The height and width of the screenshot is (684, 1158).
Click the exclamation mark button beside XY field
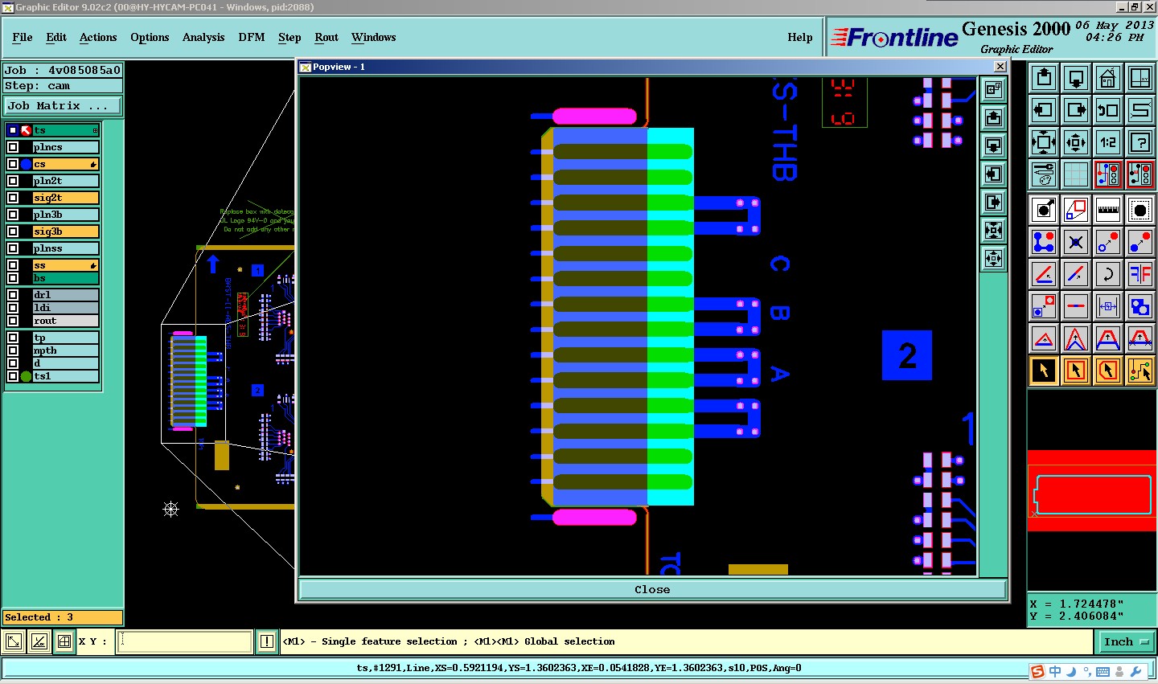tap(267, 641)
